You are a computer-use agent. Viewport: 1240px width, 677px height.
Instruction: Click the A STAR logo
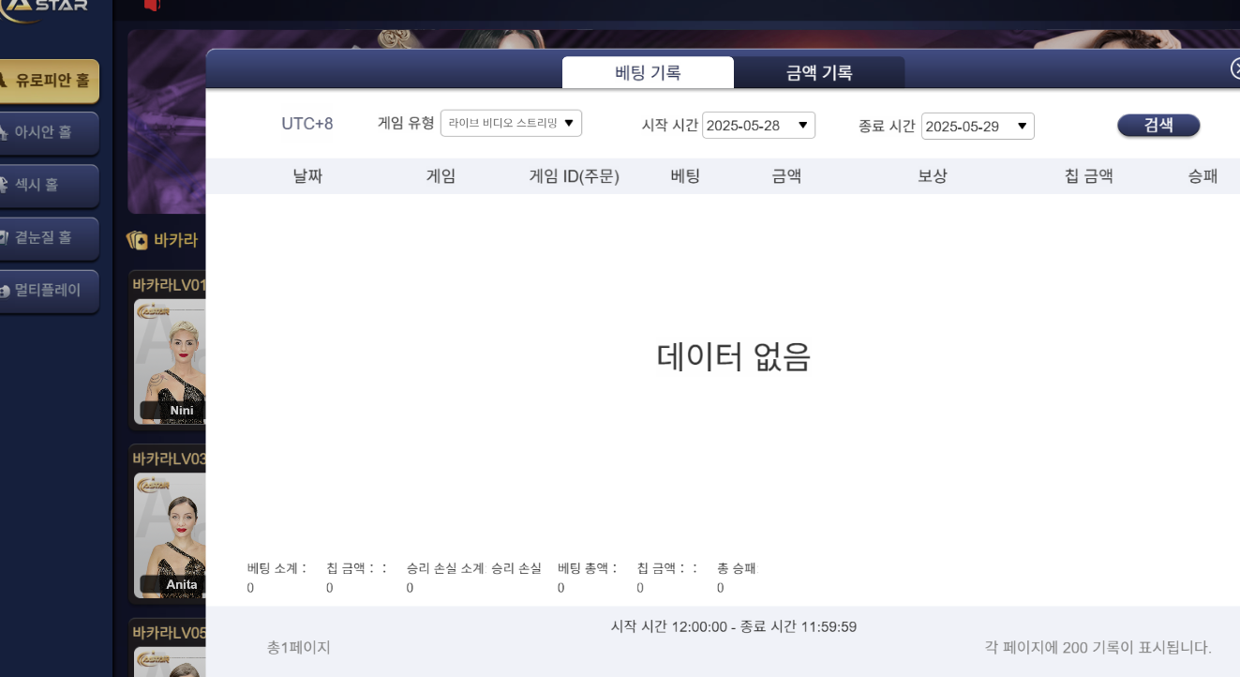point(47,8)
